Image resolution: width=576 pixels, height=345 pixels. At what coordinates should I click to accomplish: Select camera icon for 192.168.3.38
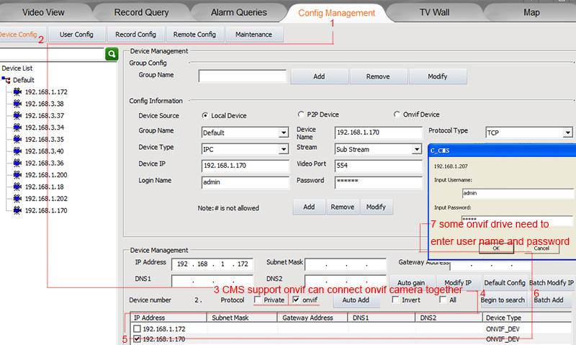coord(17,104)
